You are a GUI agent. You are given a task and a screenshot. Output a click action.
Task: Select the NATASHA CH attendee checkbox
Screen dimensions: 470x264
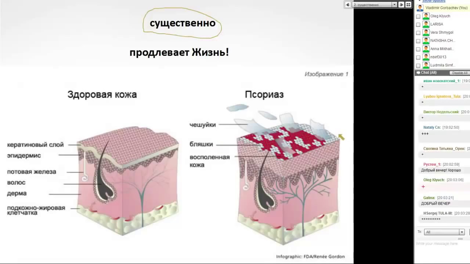tap(418, 41)
